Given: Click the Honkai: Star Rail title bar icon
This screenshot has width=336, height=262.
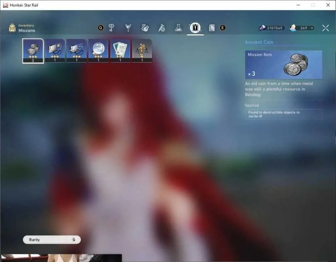Looking at the screenshot, I should tap(6, 5).
